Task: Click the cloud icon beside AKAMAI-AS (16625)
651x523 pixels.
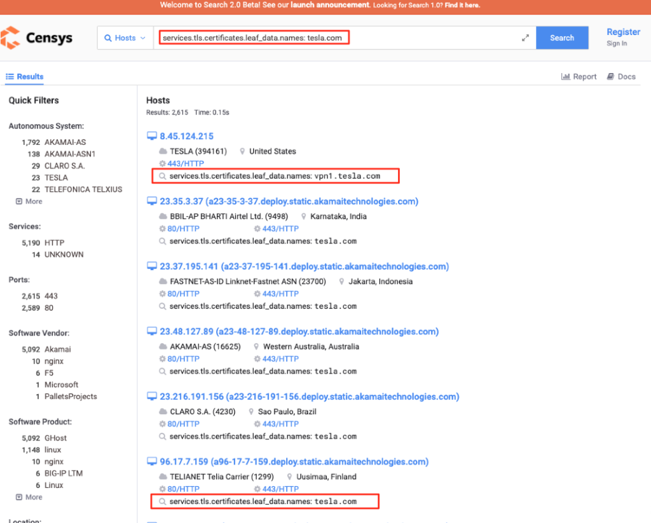Action: [163, 346]
